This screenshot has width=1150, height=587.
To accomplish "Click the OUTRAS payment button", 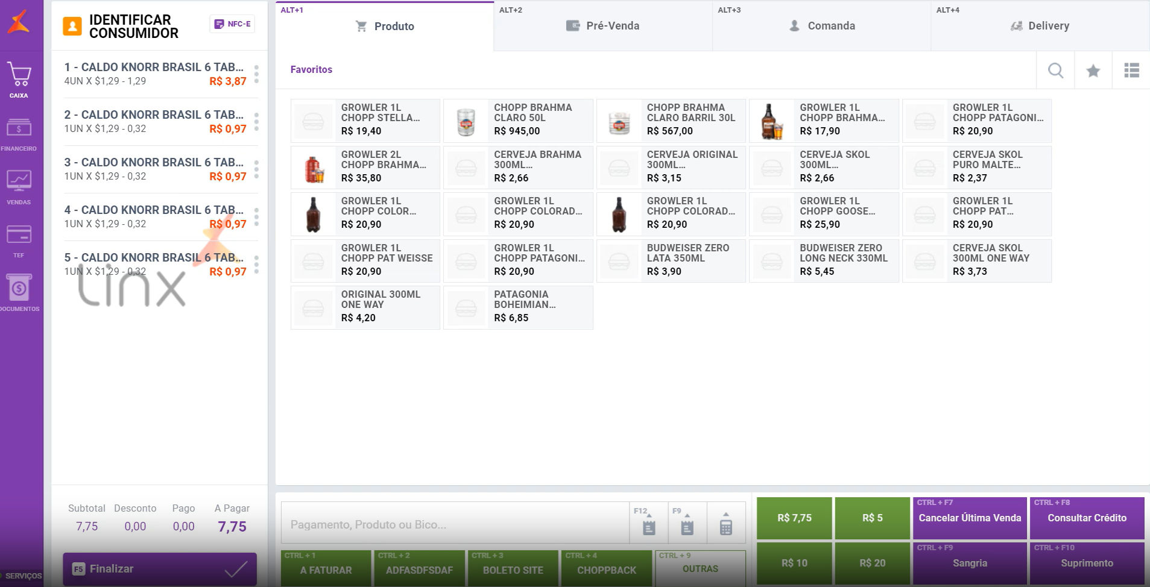I will pos(700,568).
